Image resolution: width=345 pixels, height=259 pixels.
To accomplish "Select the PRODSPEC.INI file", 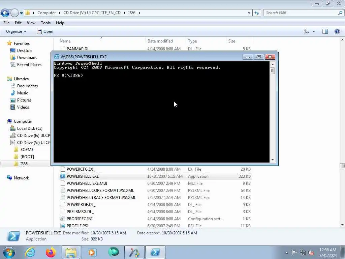I will 155,219.
